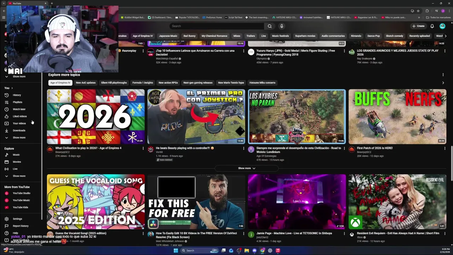Select the 'Trailers' filter chip

(x=251, y=36)
